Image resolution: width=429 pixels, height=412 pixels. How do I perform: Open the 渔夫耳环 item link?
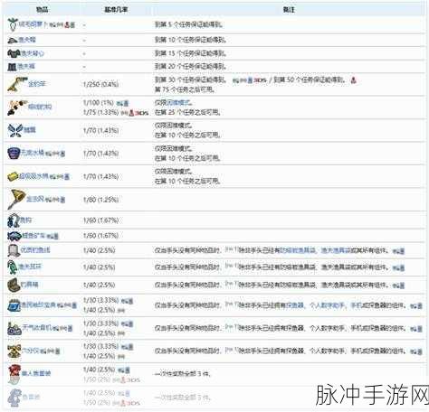point(30,267)
